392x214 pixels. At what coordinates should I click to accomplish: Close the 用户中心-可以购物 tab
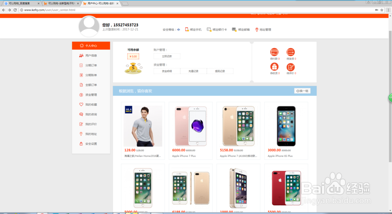pos(117,4)
